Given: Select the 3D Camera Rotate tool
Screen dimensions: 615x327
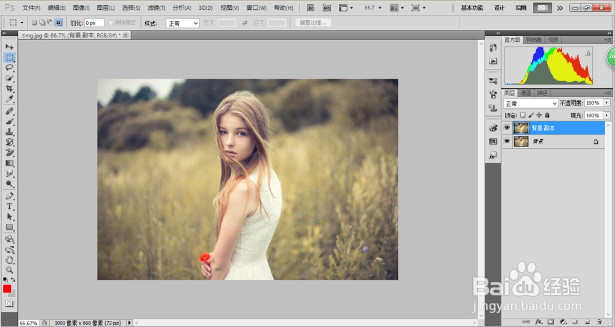Looking at the screenshot, I should (x=9, y=250).
